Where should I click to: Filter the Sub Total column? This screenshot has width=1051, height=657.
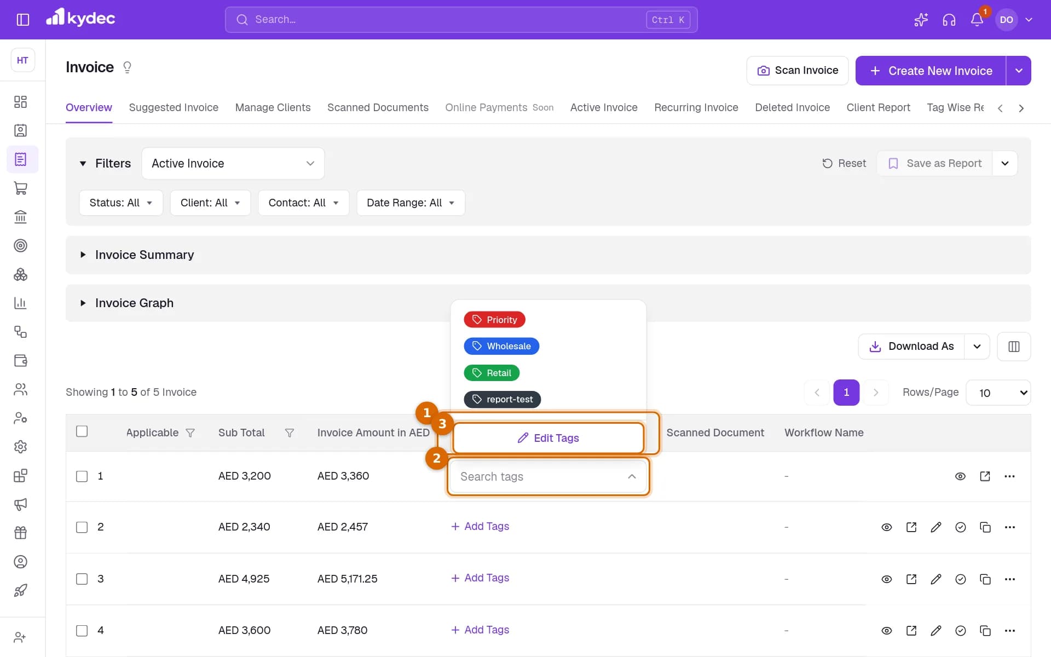point(290,433)
